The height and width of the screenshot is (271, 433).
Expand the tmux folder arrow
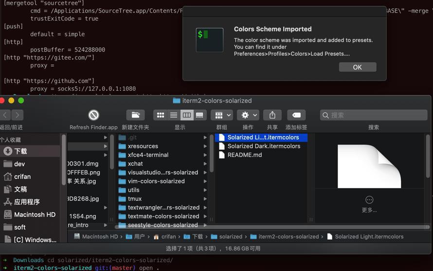[x=205, y=199]
